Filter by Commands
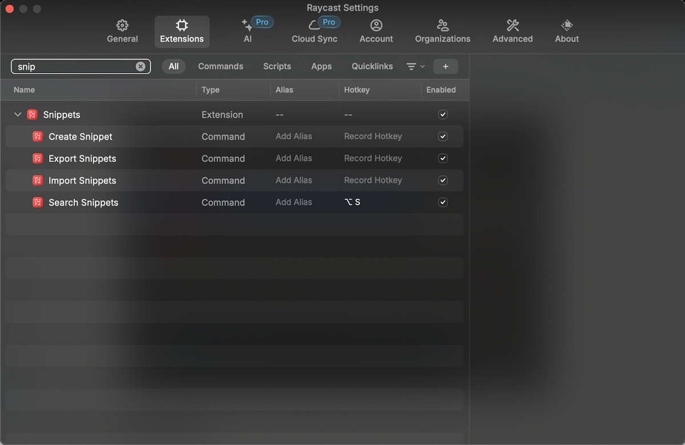685x445 pixels. tap(220, 66)
